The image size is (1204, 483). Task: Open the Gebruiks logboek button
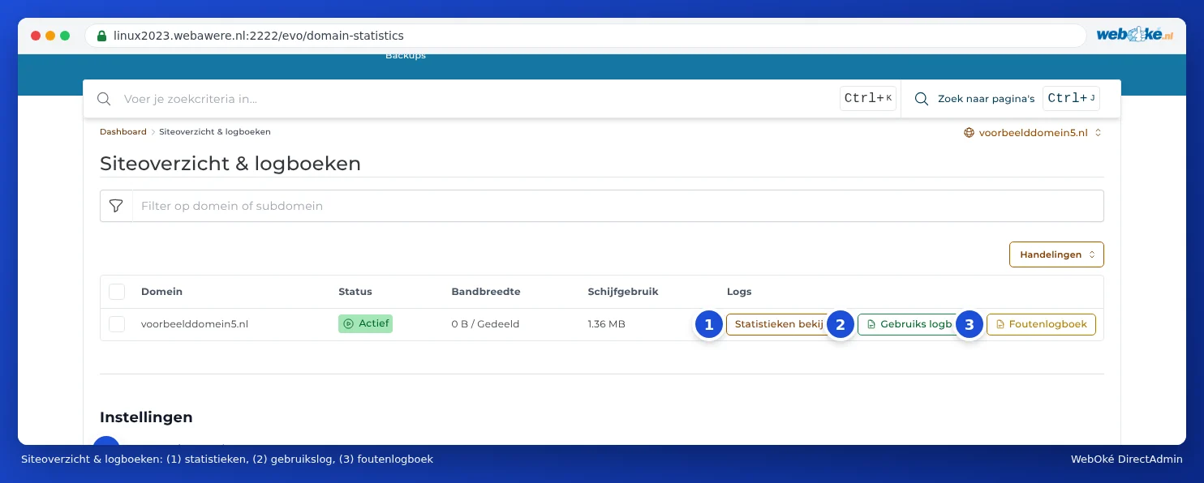click(x=909, y=324)
